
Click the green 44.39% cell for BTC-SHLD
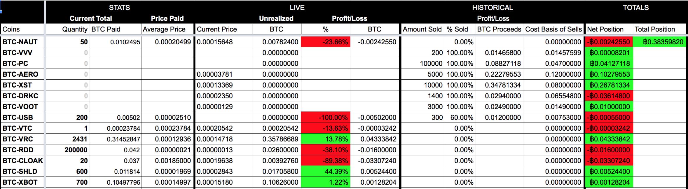(326, 171)
